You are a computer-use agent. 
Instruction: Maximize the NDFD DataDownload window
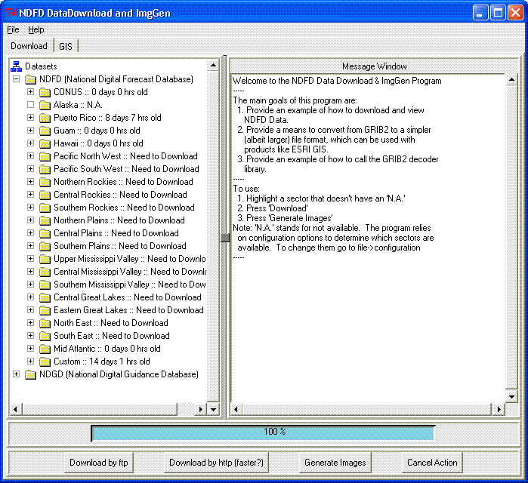(x=498, y=13)
